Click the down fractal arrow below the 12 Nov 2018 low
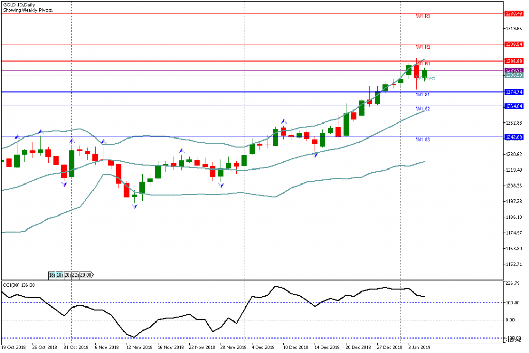 tap(134, 206)
